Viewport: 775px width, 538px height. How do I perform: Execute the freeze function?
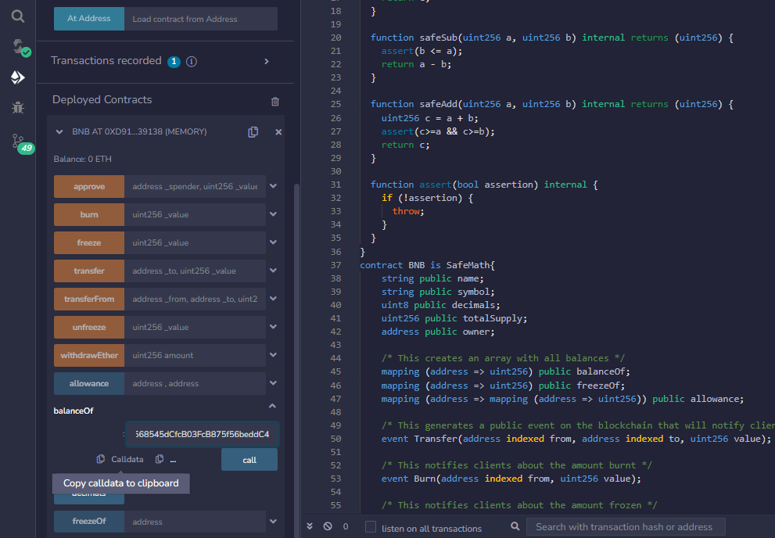click(x=89, y=243)
